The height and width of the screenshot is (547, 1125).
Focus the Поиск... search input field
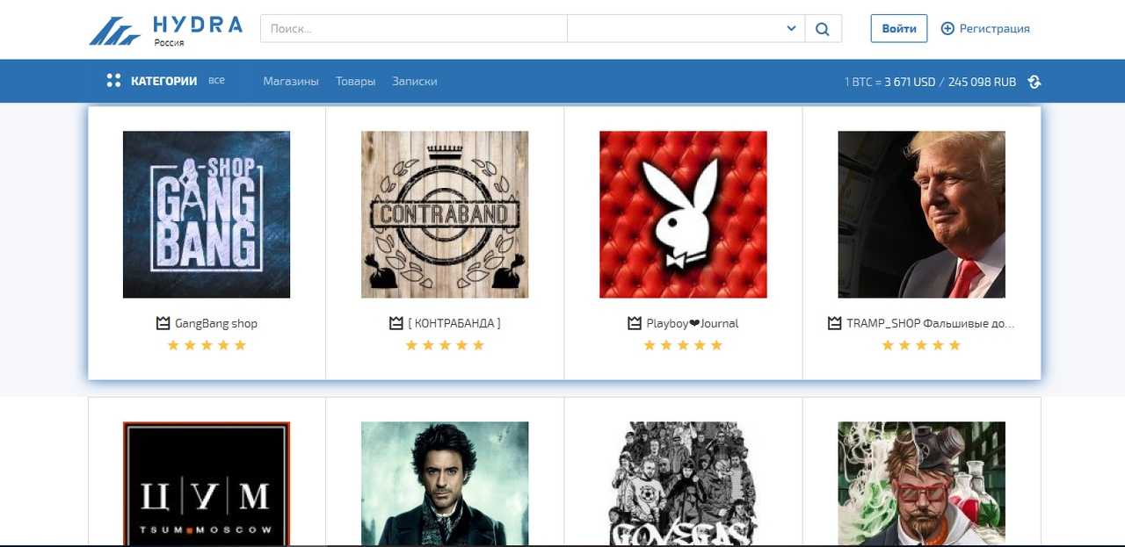(x=414, y=29)
